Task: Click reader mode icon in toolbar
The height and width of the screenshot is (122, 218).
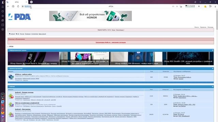Action: [177, 6]
